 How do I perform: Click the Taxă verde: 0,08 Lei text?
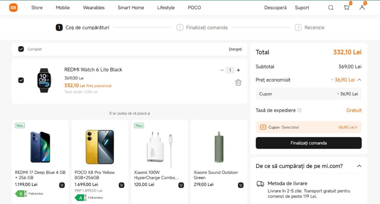click(x=81, y=92)
